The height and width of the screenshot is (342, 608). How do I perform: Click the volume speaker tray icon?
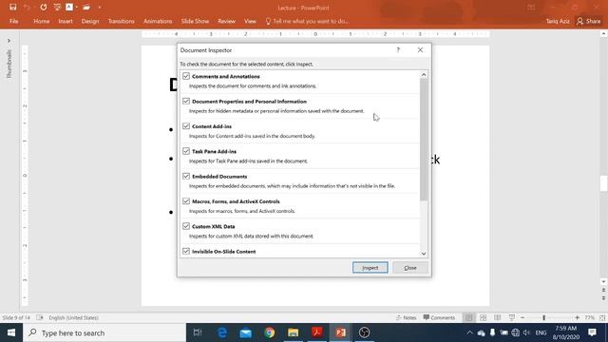(526, 332)
